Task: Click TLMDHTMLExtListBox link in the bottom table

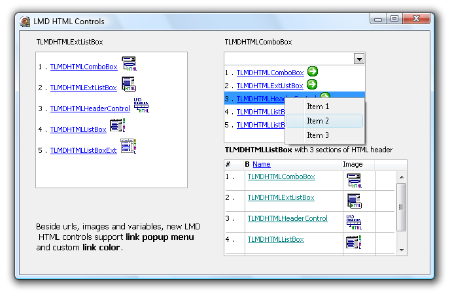Action: pyautogui.click(x=281, y=197)
